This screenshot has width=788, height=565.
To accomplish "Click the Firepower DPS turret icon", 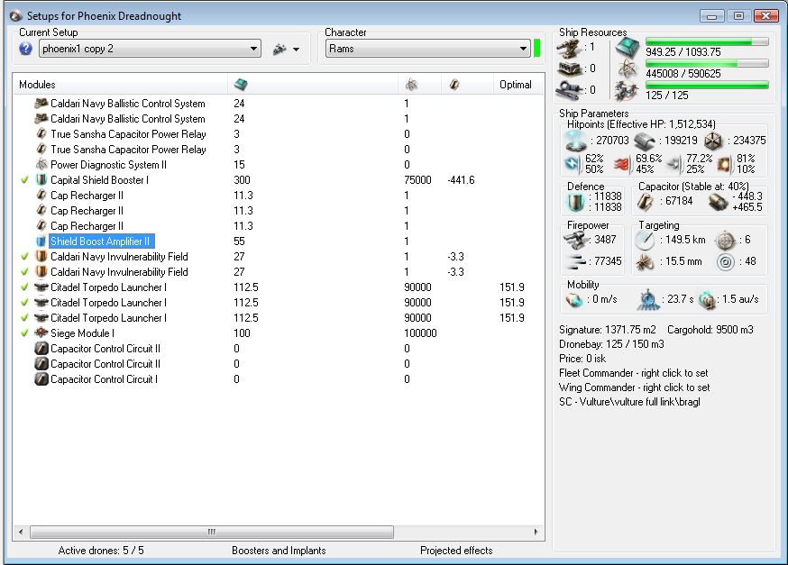I will (575, 240).
